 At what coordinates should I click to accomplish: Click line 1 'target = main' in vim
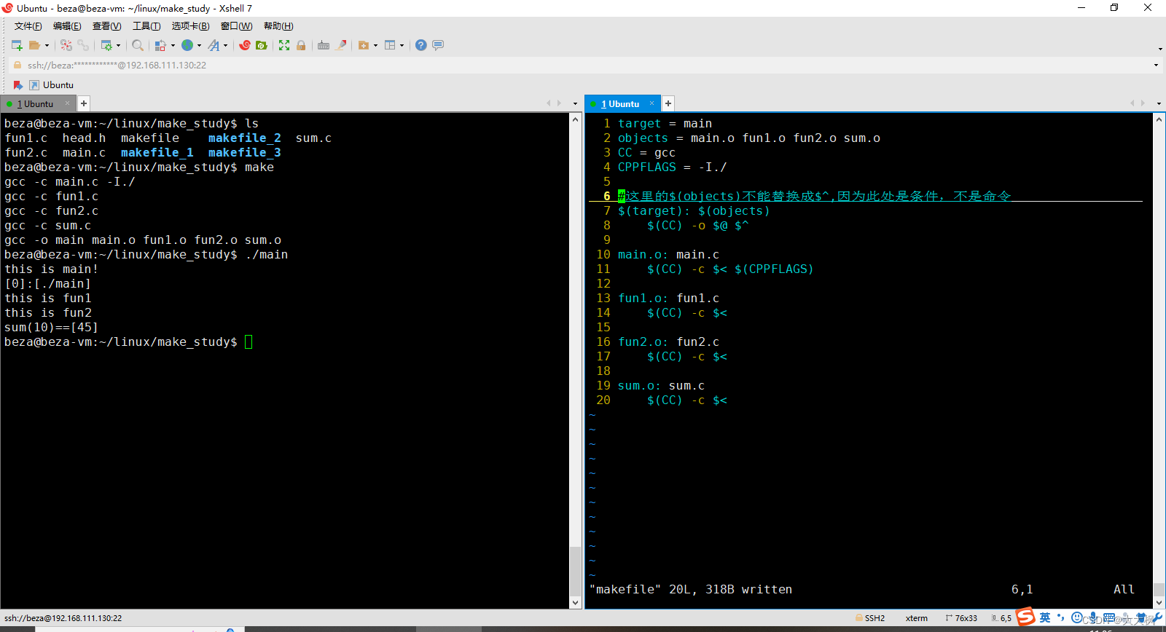point(665,123)
